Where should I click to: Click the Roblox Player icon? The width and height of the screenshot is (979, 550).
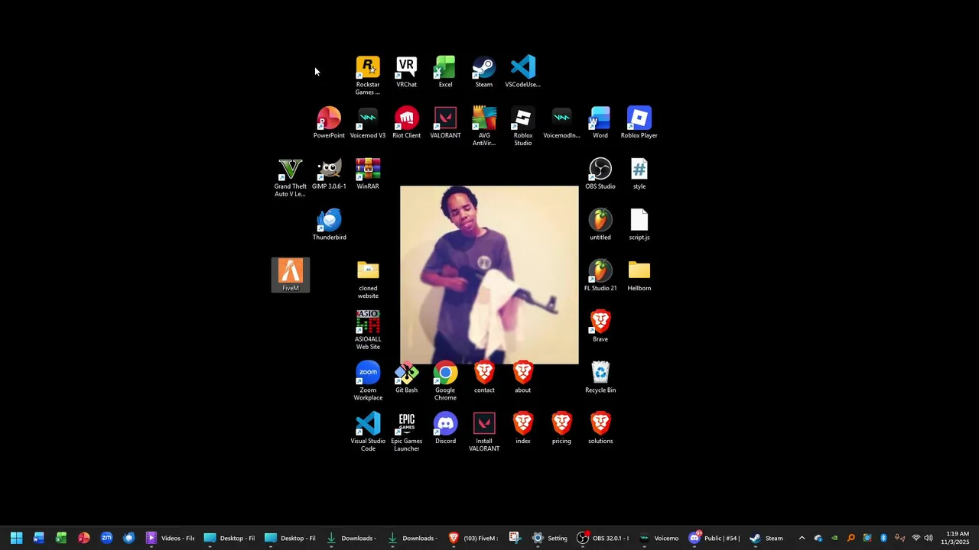coord(639,123)
